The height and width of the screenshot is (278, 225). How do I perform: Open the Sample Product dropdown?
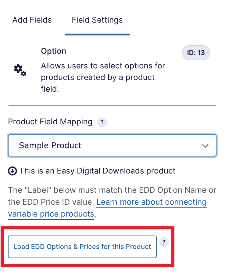112,145
